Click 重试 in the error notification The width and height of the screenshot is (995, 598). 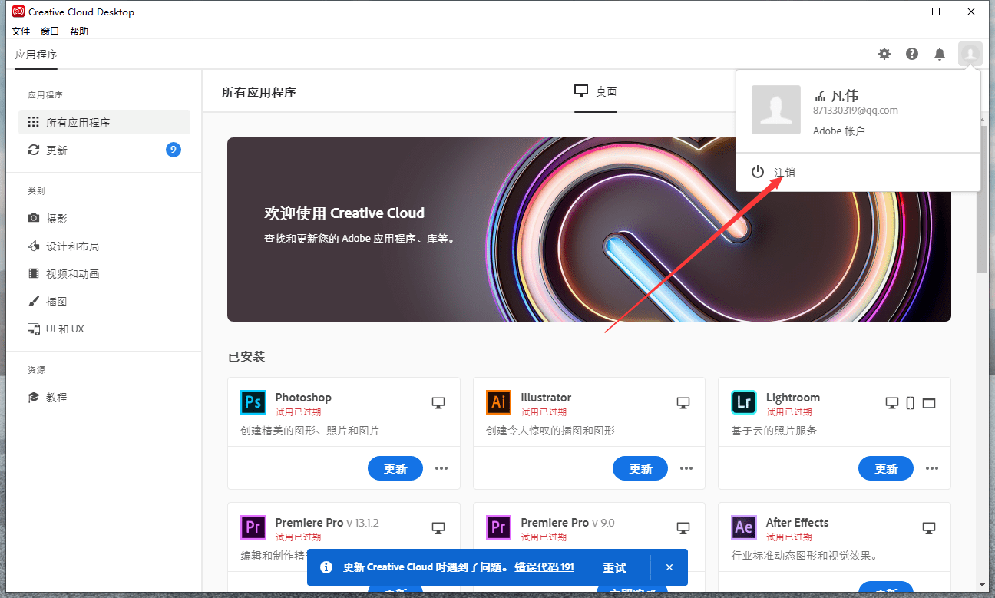click(614, 567)
